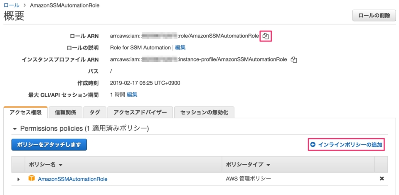Viewport: 399px width, 195px height.
Task: Open the AmazonSSMAutomationRole policy link
Action: tap(72, 179)
